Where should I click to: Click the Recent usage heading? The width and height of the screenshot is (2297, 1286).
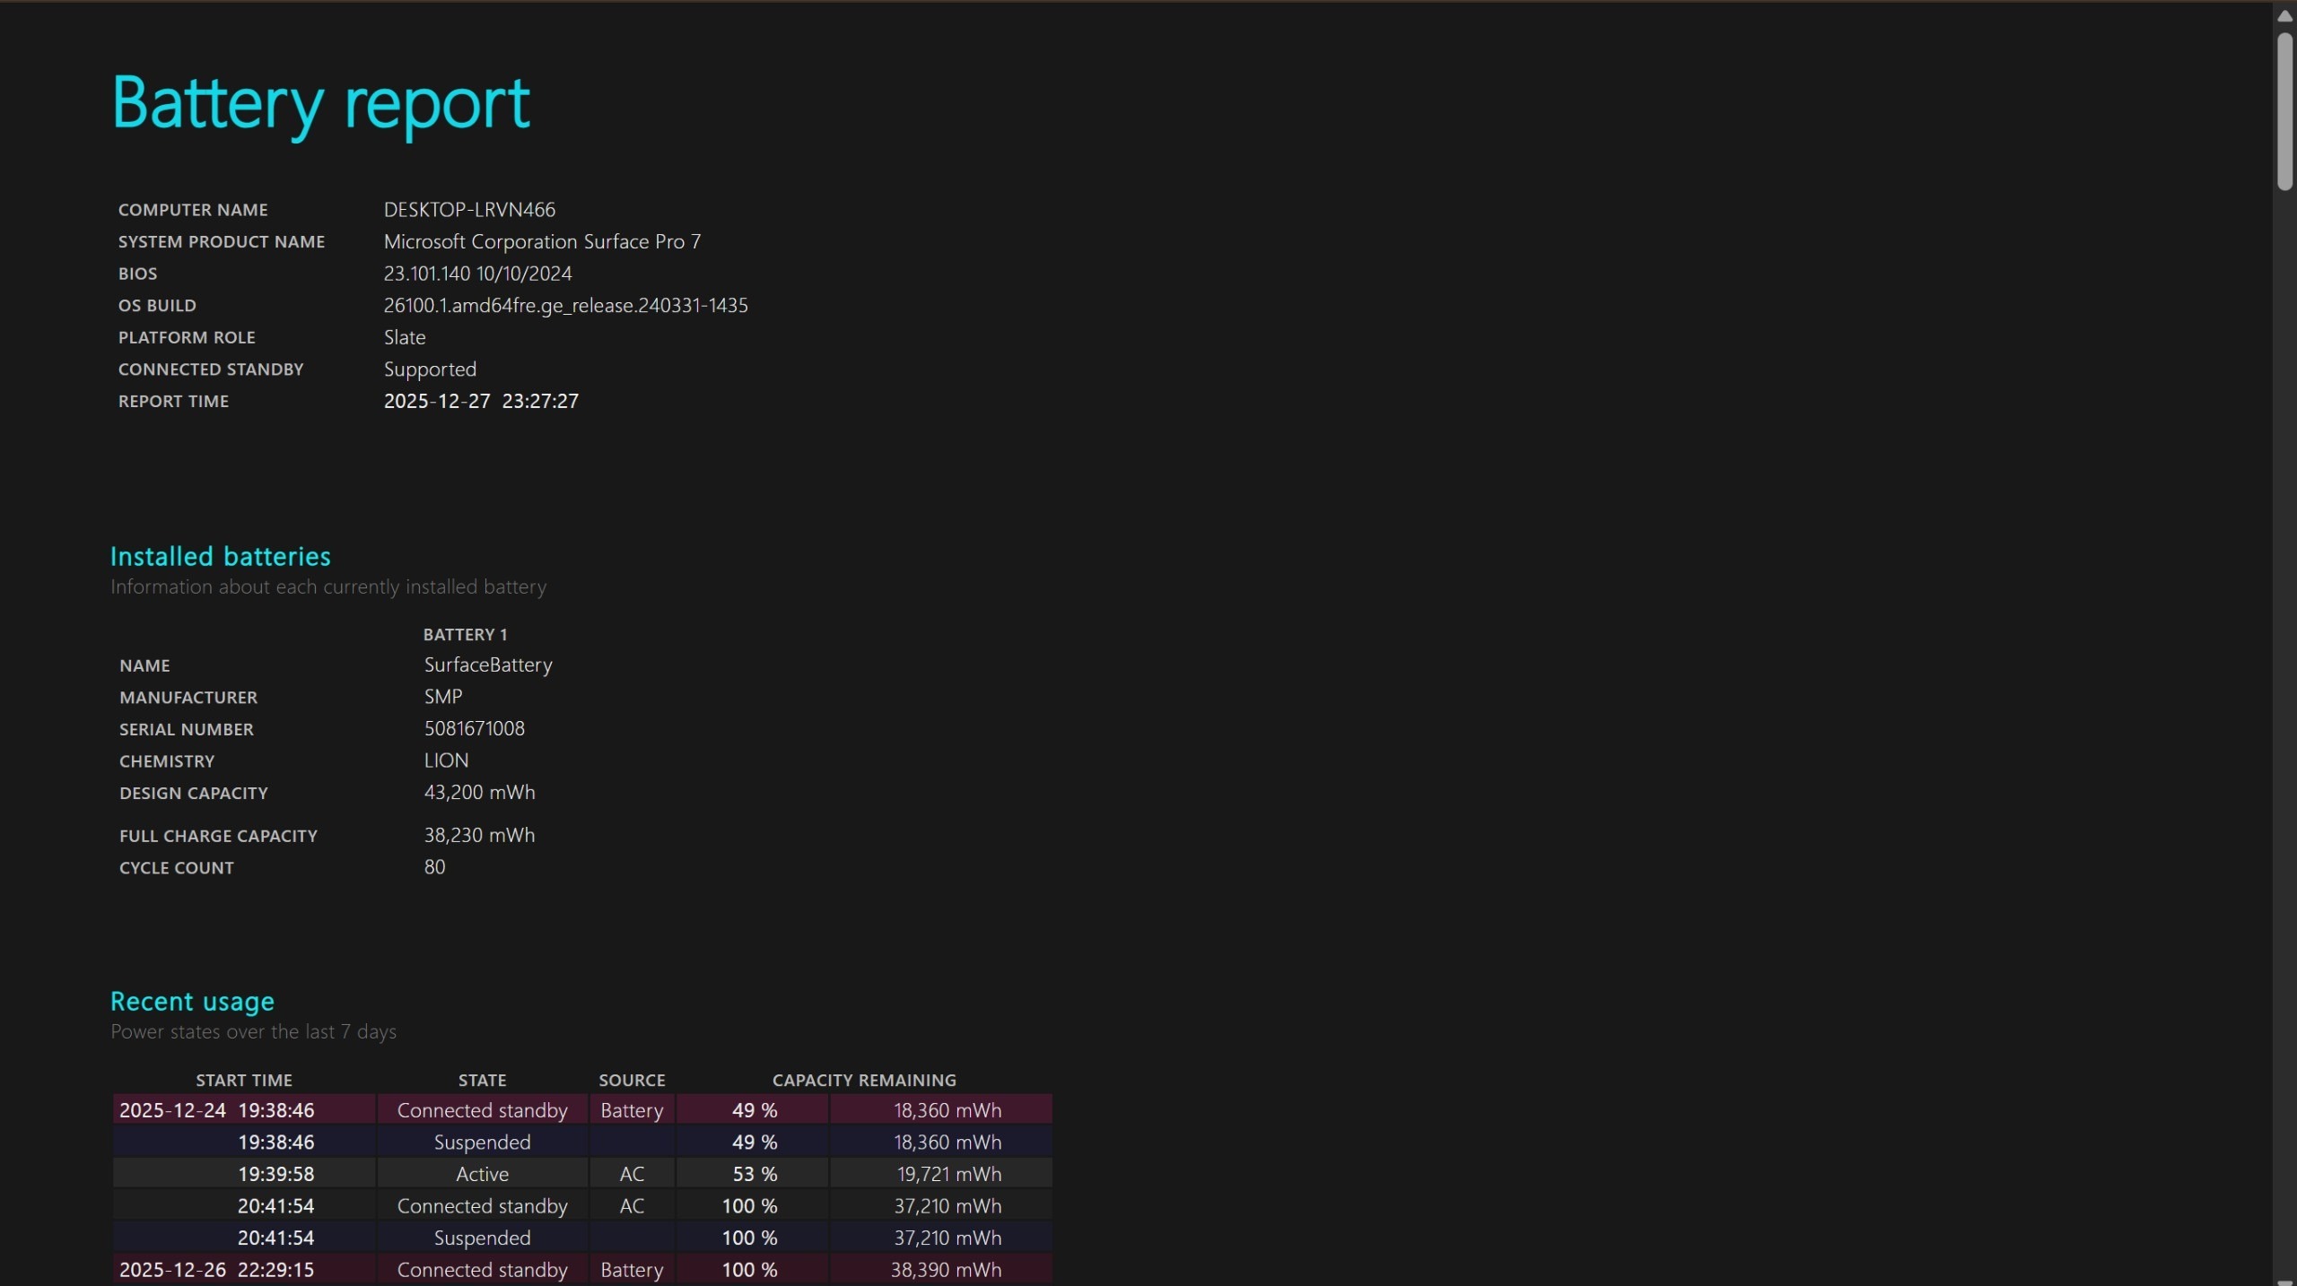tap(192, 1001)
